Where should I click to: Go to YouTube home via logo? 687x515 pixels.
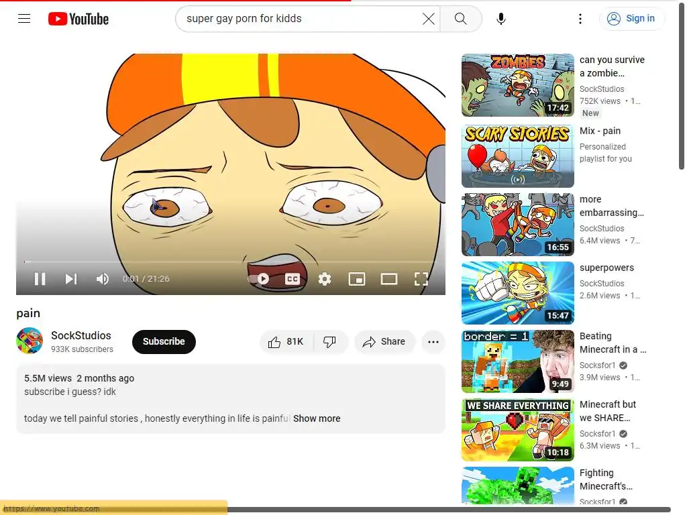78,19
